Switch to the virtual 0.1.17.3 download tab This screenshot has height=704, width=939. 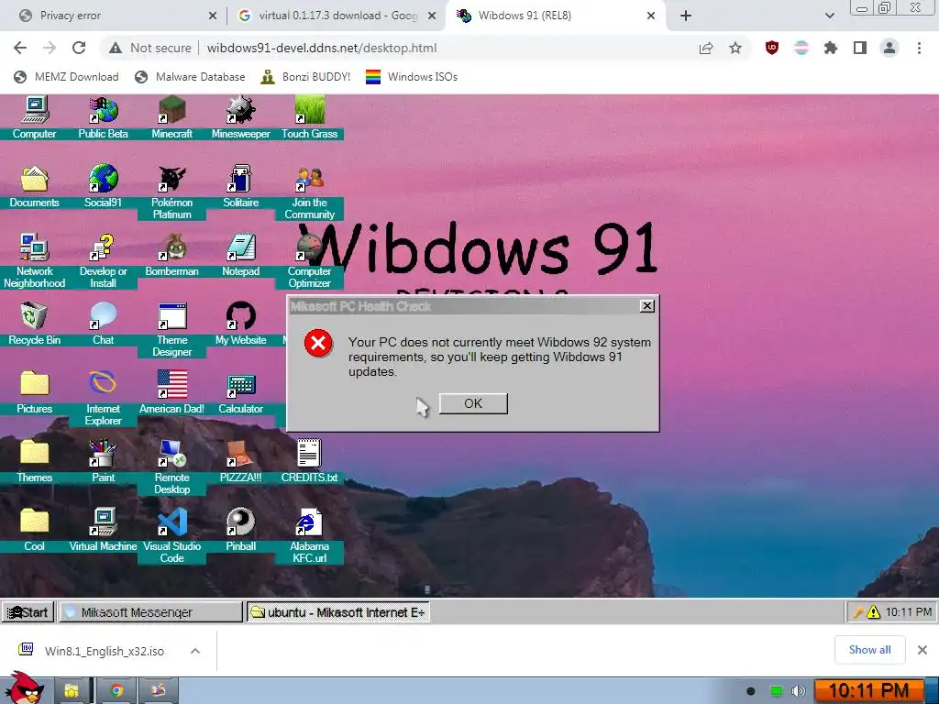pyautogui.click(x=337, y=16)
